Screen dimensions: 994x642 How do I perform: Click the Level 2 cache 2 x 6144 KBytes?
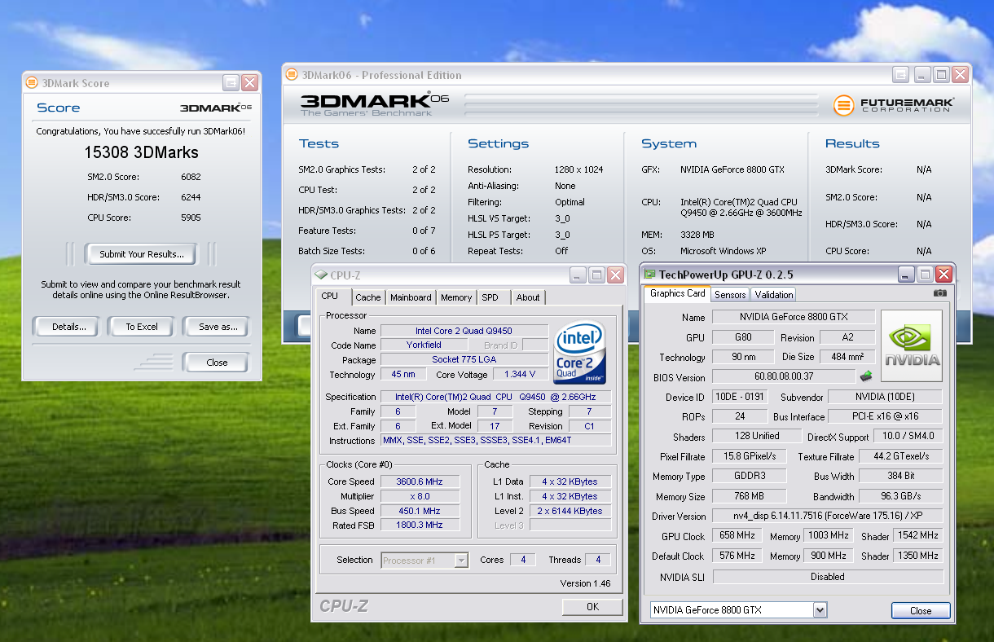(570, 511)
